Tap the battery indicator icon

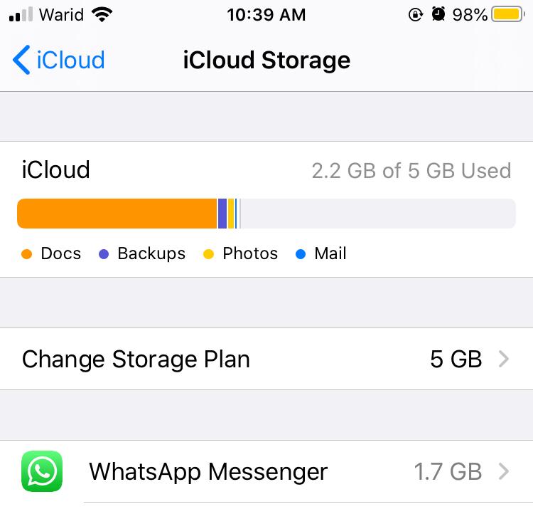coord(508,15)
